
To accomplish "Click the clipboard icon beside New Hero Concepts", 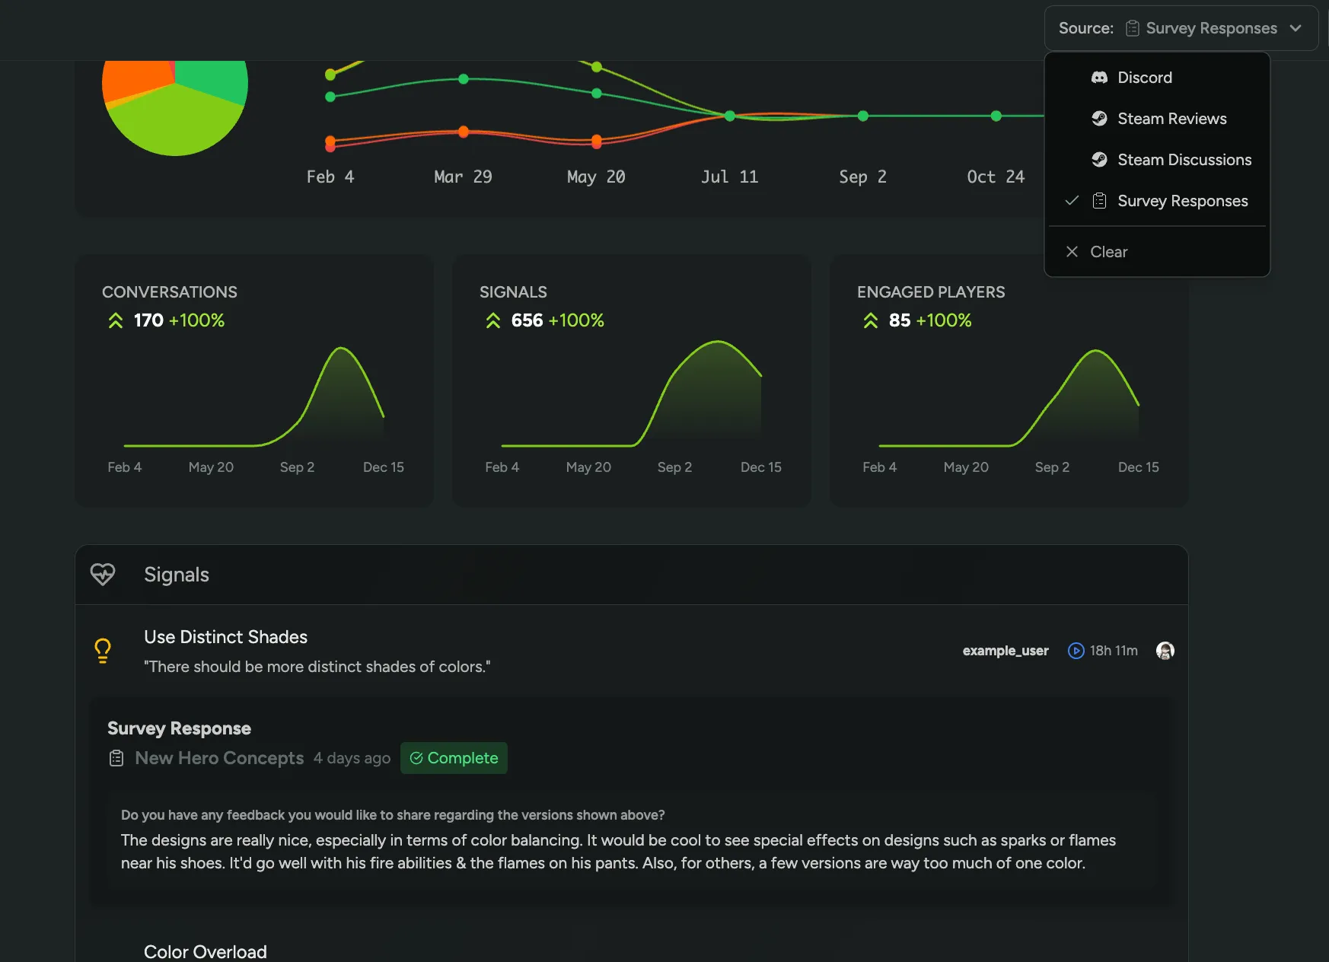I will click(x=116, y=758).
